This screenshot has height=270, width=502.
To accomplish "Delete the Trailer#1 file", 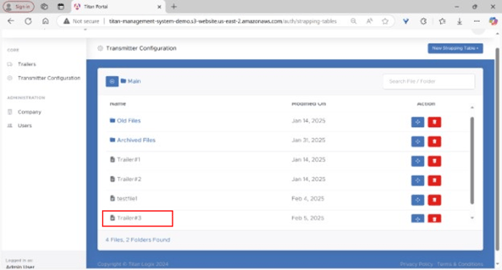I will point(434,161).
